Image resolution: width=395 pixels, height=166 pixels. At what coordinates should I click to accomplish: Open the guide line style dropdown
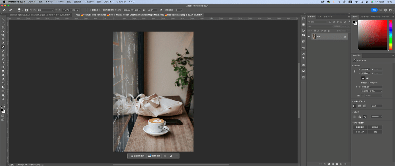coord(377,116)
